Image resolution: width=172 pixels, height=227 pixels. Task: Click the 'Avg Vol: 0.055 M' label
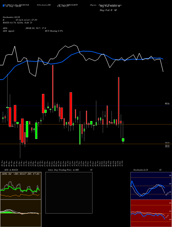[x=110, y=6]
